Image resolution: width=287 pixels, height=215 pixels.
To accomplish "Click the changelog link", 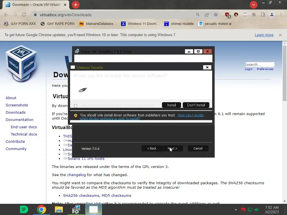I will 76,175.
